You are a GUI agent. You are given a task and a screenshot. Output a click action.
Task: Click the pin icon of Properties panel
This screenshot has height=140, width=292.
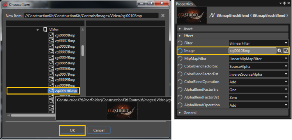[x=284, y=3]
